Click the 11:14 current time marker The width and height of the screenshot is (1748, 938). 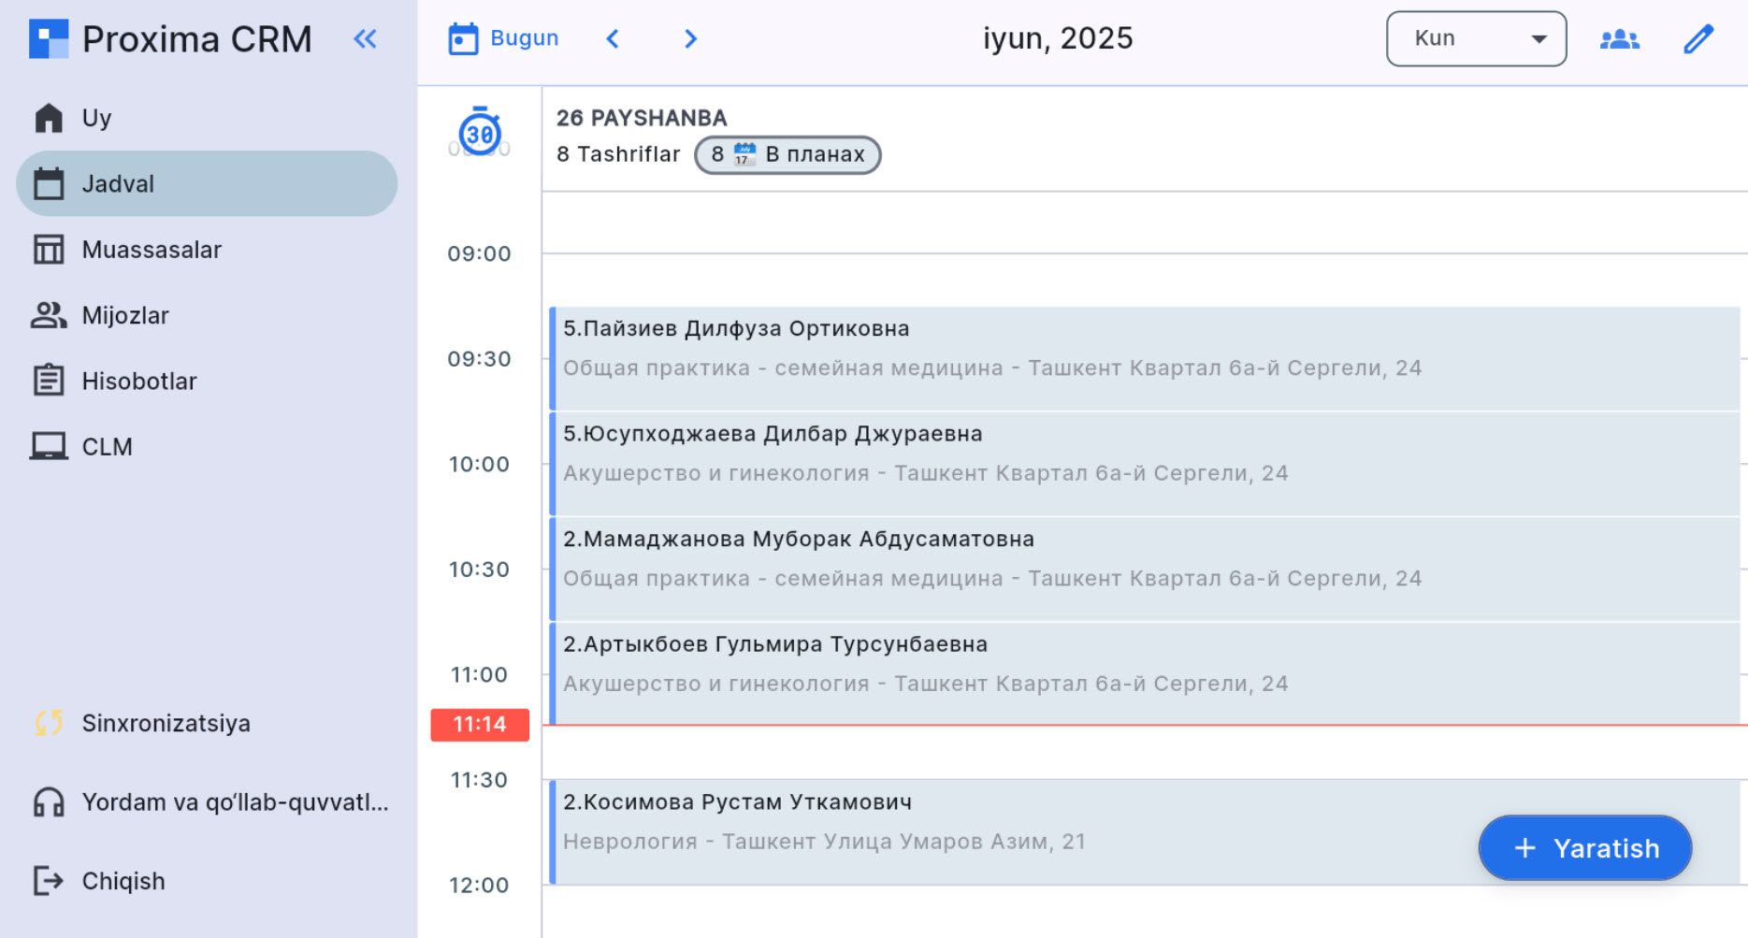coord(480,725)
